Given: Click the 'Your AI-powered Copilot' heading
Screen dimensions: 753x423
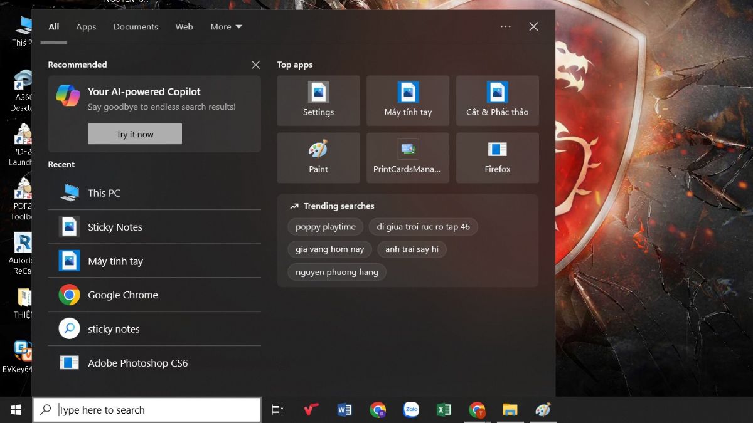Looking at the screenshot, I should [144, 91].
